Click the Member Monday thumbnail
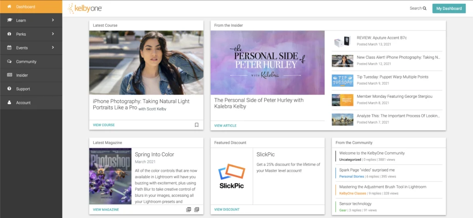This screenshot has height=218, width=473. tap(342, 100)
